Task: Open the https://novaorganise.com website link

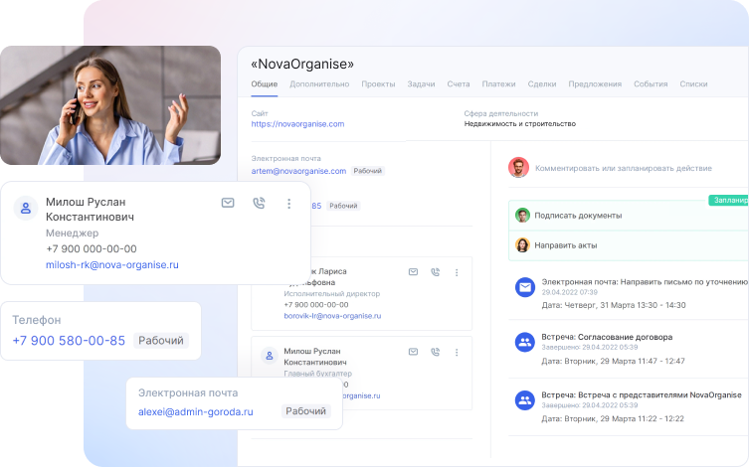Action: pos(297,124)
